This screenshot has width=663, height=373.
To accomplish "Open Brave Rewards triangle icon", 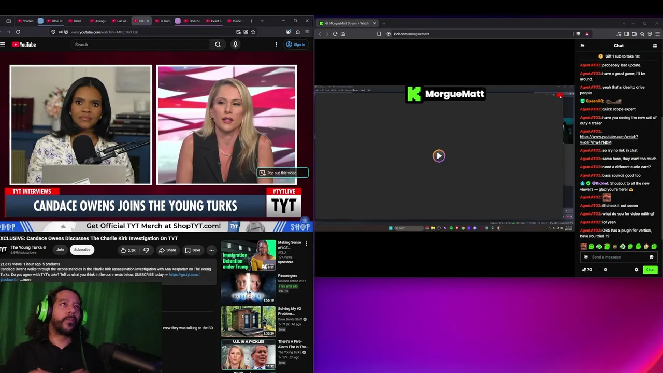I will point(587,34).
